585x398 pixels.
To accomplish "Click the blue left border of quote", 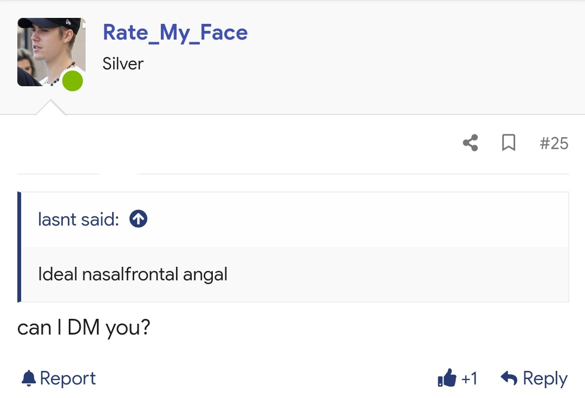I will 19,247.
